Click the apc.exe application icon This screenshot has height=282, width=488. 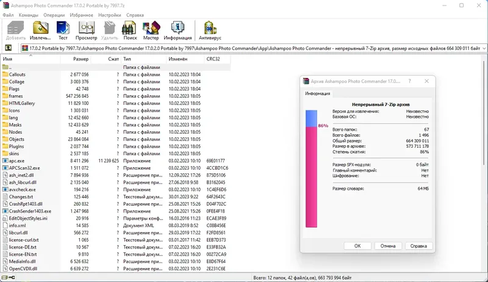(5, 161)
